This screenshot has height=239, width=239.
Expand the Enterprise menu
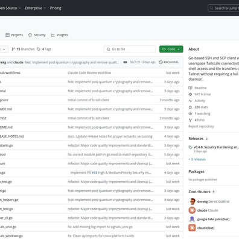(x=36, y=8)
